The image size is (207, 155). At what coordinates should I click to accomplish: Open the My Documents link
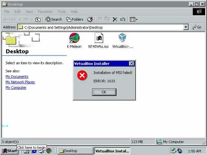(x=17, y=77)
